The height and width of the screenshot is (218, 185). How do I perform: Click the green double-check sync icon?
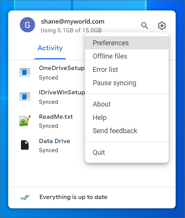click(25, 197)
